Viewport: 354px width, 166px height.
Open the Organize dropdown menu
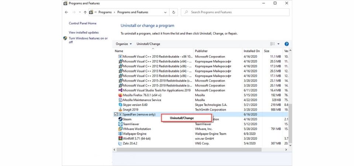[124, 44]
